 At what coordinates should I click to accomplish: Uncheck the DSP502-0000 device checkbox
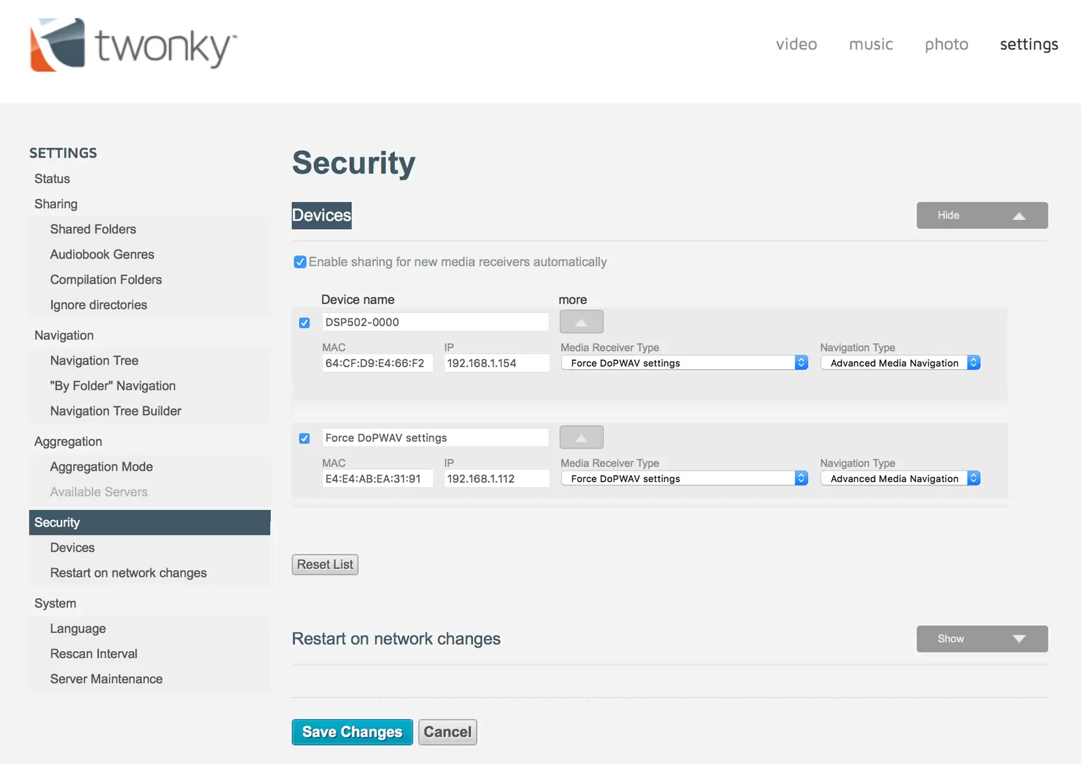click(304, 323)
